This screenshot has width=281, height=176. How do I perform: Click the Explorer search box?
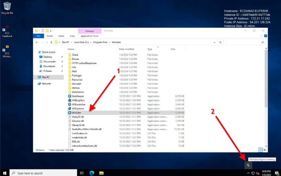pos(245,42)
